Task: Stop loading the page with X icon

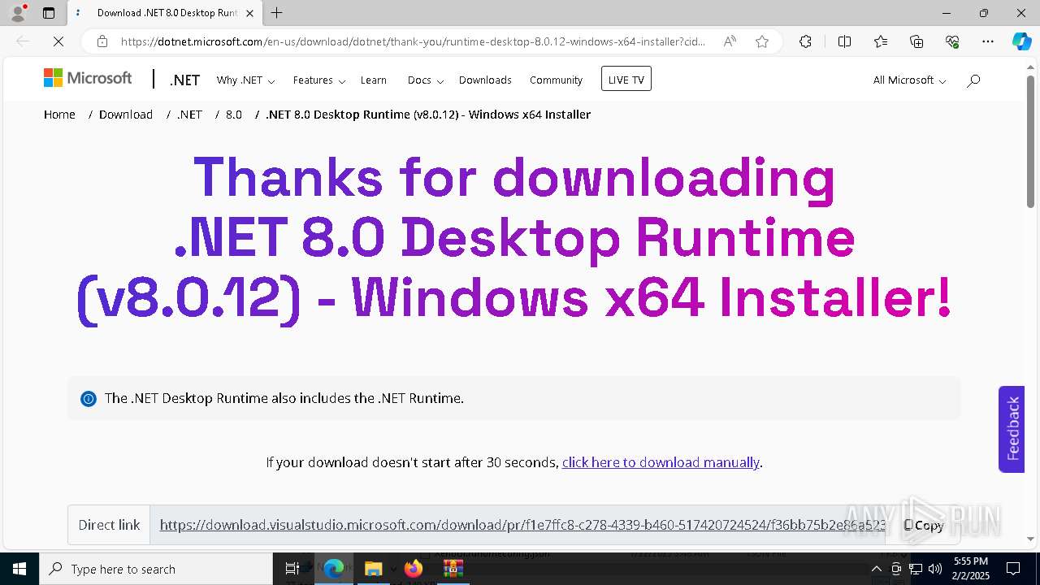Action: (58, 41)
